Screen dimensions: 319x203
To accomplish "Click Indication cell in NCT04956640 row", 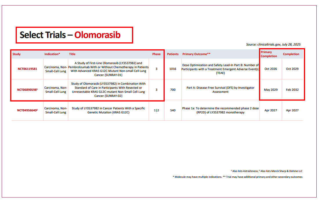I will [x=56, y=110].
